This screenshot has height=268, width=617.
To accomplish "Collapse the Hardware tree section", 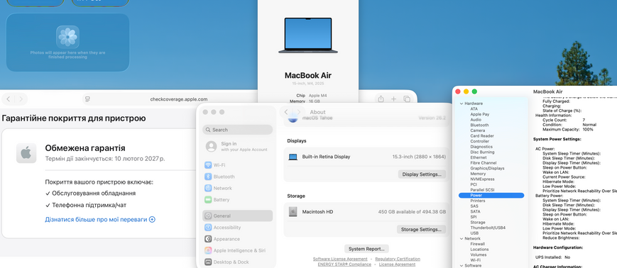I will [x=462, y=104].
